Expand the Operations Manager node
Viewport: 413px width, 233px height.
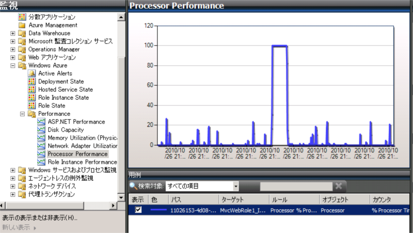point(12,49)
